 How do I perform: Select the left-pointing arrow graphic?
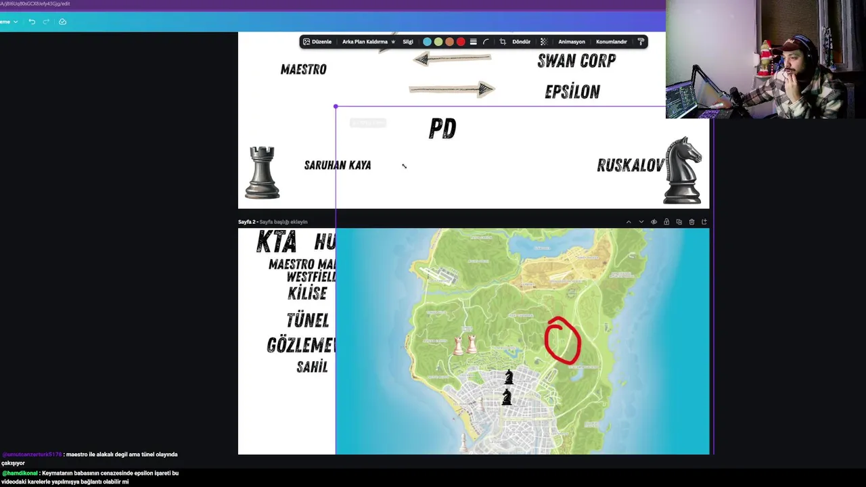(x=452, y=59)
